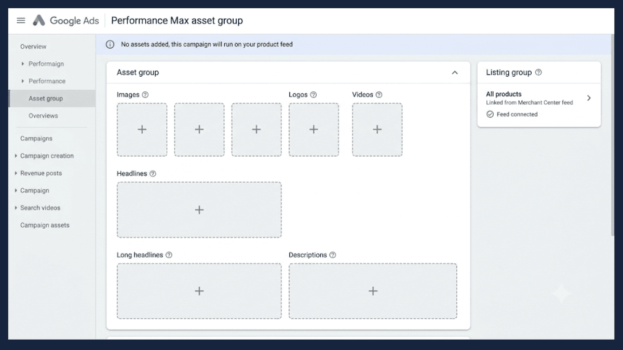The width and height of the screenshot is (623, 350).
Task: Open All products listing group arrow
Action: [x=589, y=98]
